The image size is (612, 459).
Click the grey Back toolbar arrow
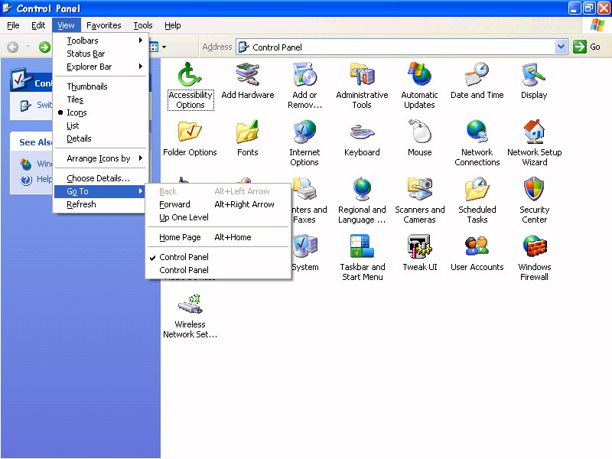13,47
